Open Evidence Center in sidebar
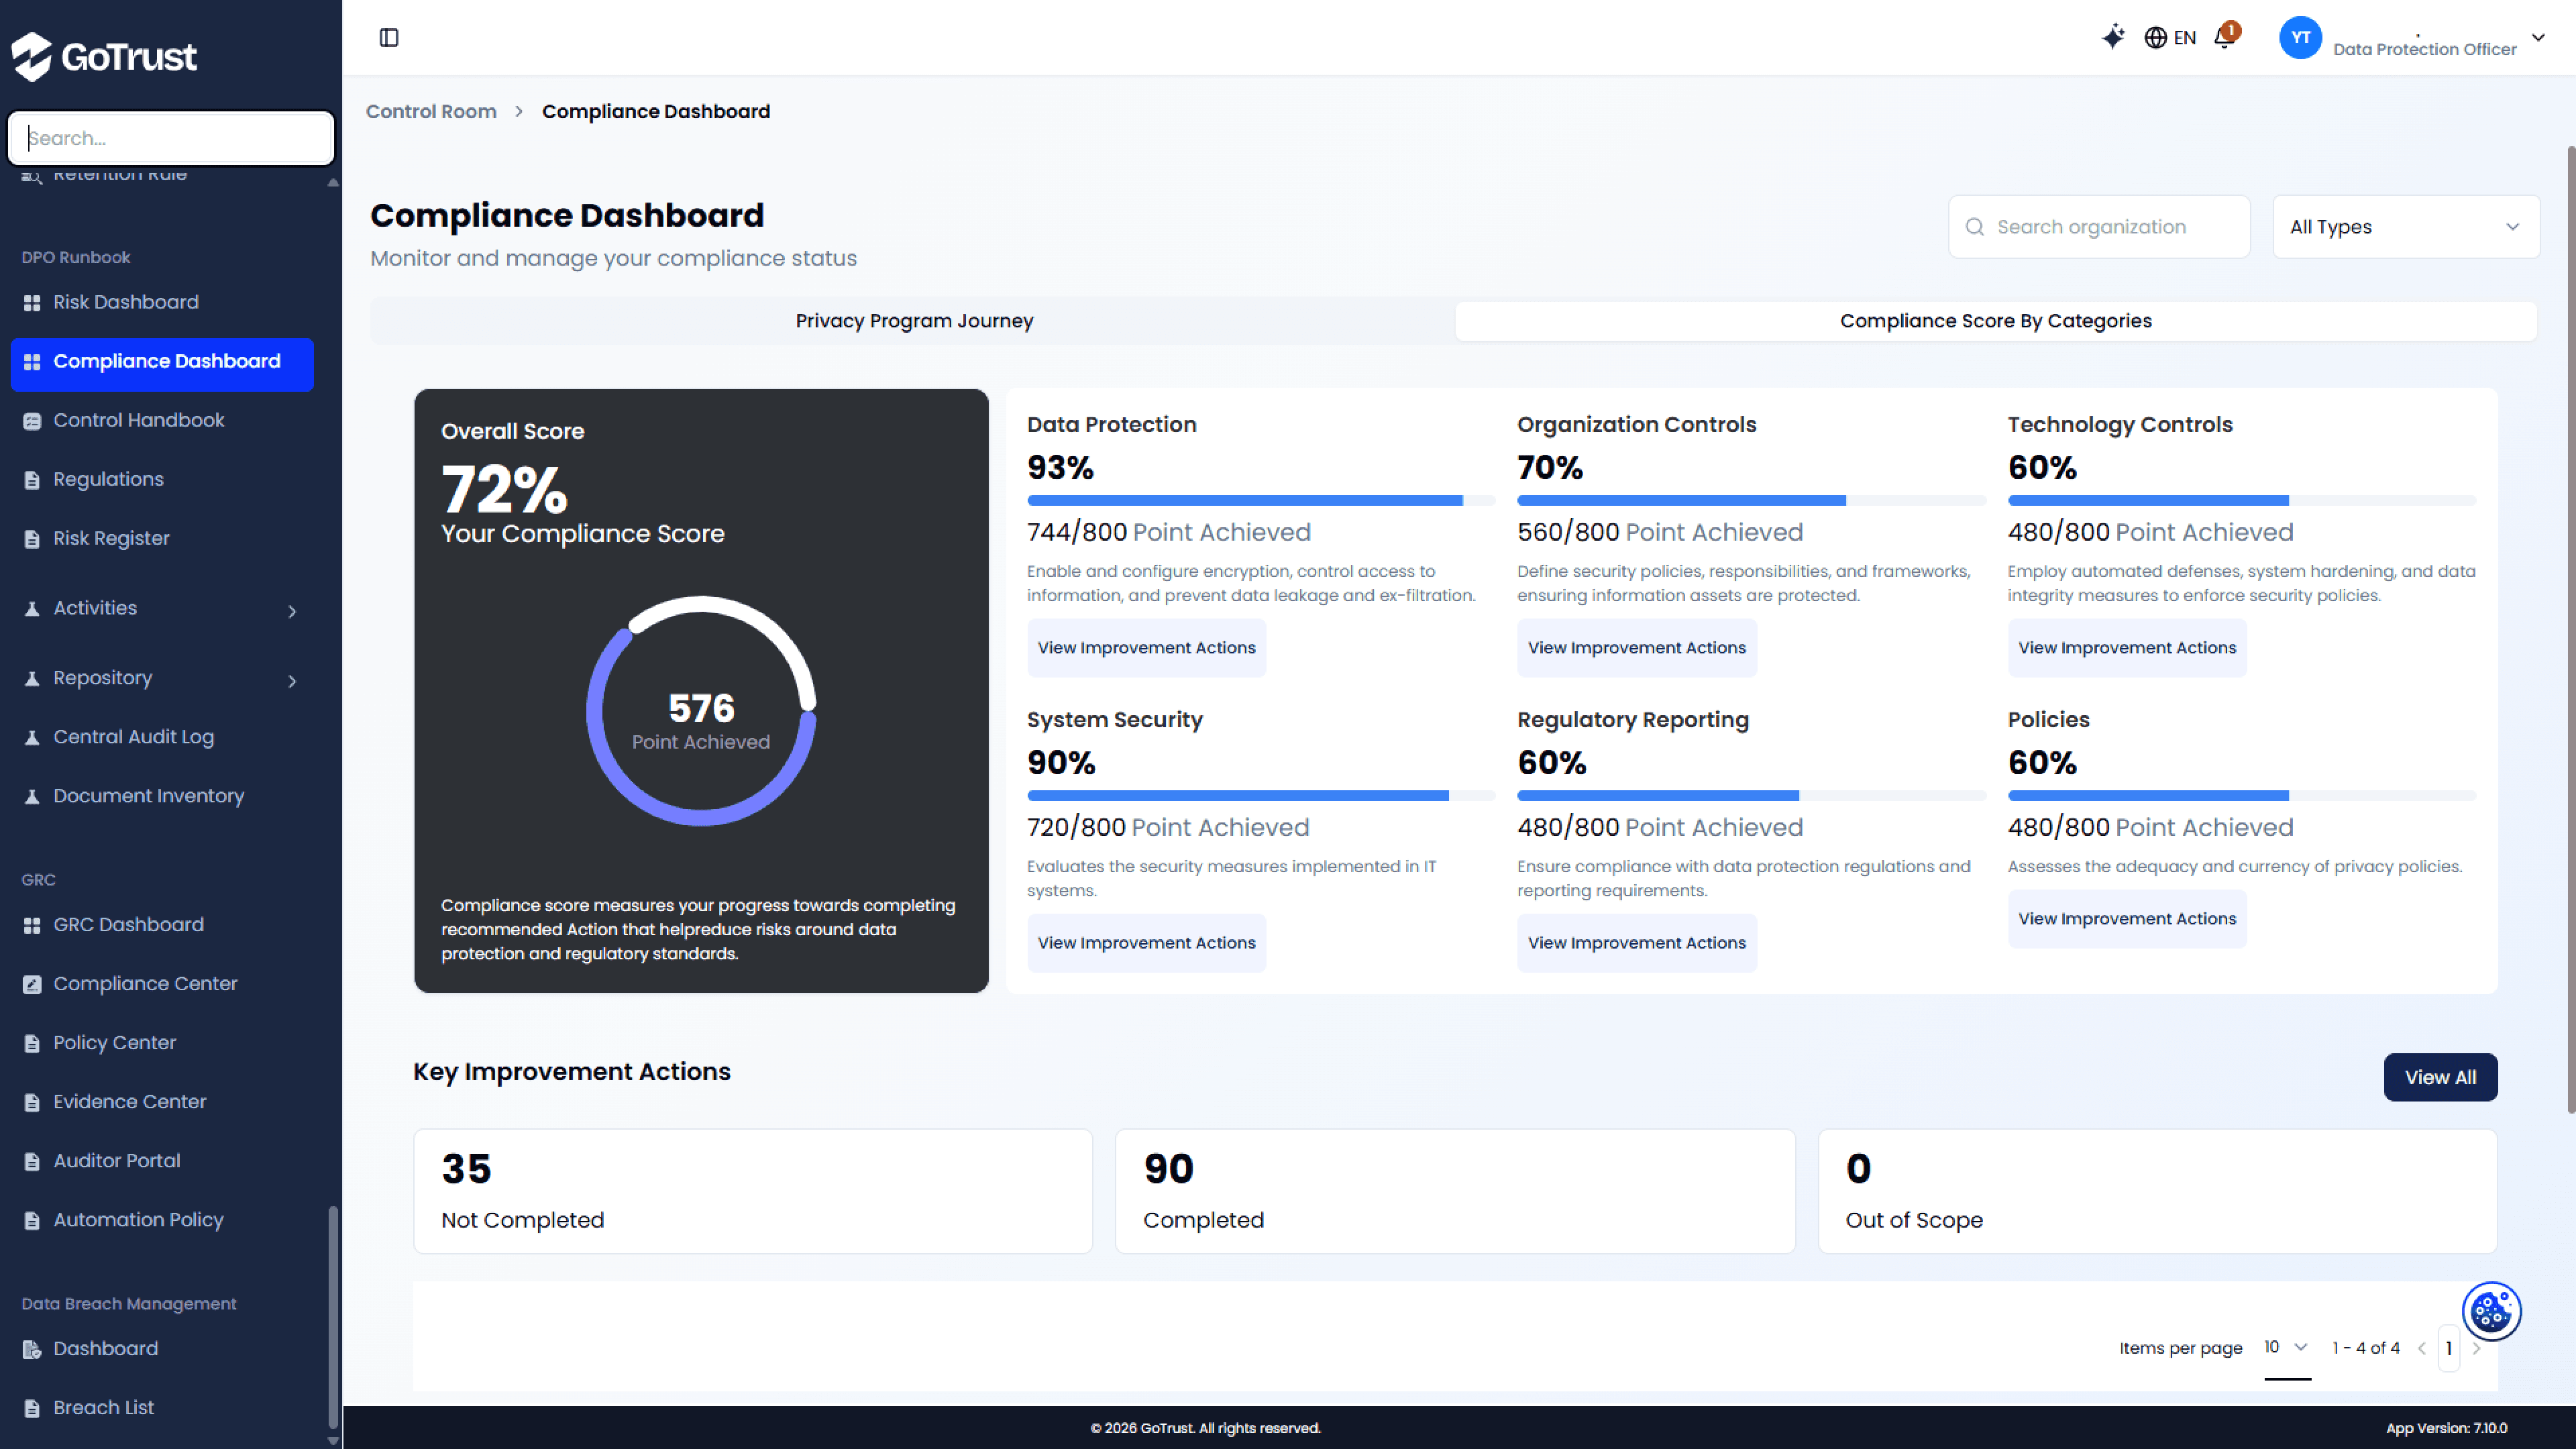The width and height of the screenshot is (2576, 1449). 162,1102
